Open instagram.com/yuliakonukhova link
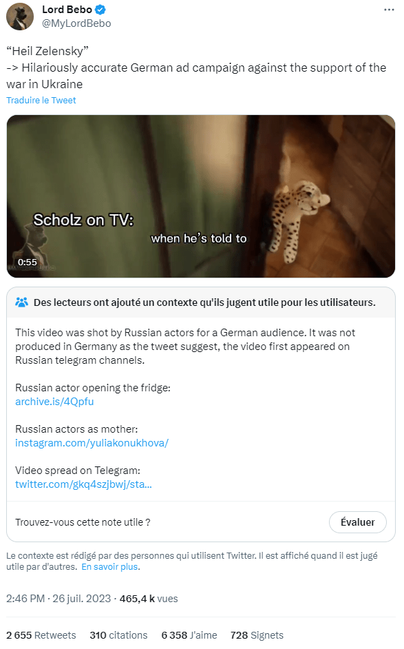The image size is (404, 649). [92, 443]
